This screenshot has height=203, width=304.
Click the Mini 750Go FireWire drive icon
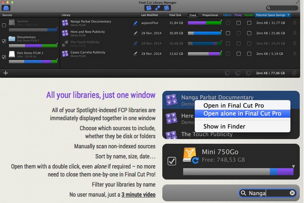[x=190, y=155]
